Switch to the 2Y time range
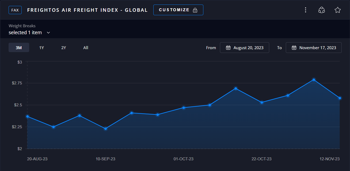 [x=63, y=48]
